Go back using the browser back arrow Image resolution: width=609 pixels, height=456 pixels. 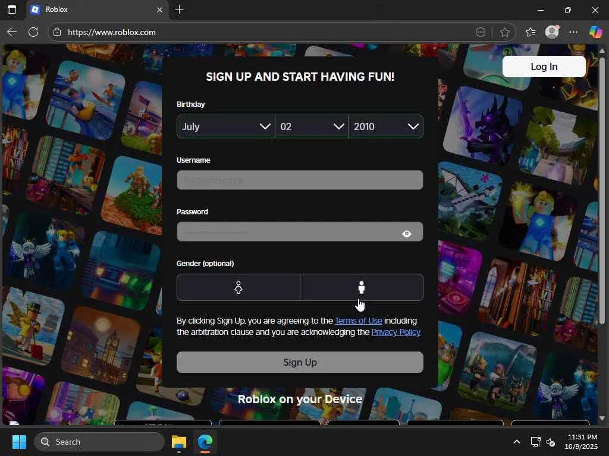tap(12, 32)
